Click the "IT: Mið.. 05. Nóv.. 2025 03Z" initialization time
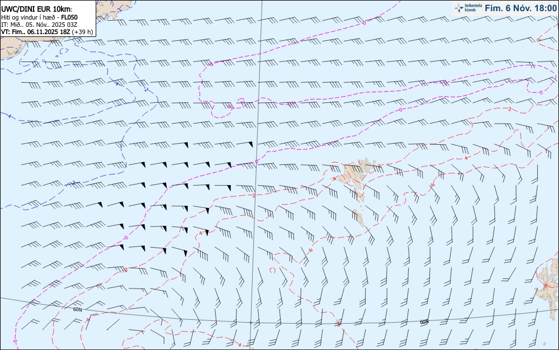 coord(39,25)
